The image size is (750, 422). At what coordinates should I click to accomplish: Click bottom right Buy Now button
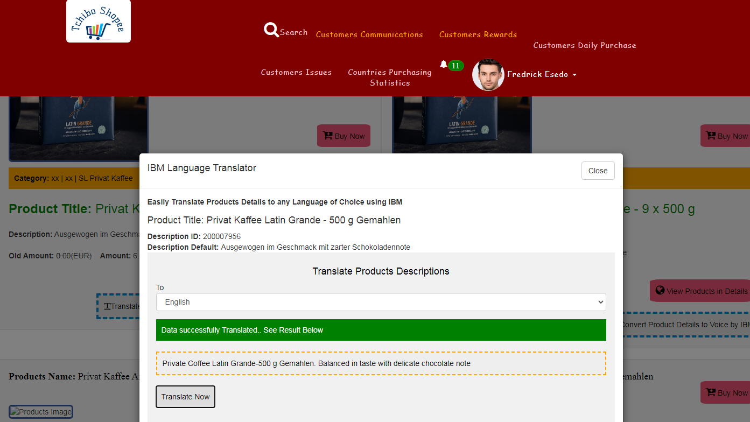coord(726,392)
